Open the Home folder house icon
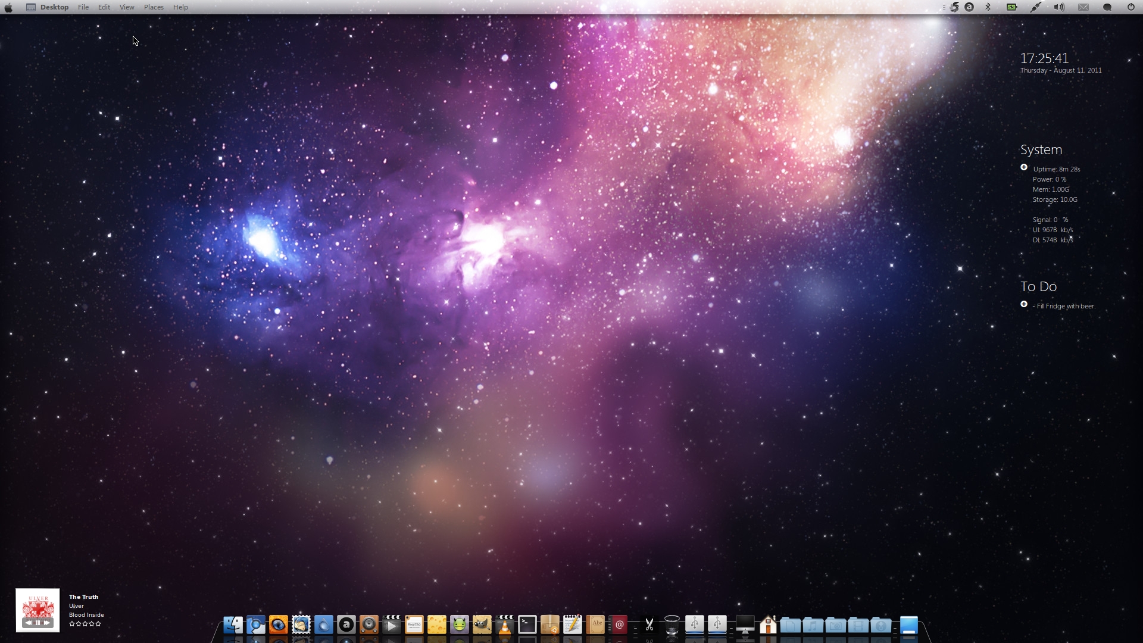1143x643 pixels. pos(768,625)
